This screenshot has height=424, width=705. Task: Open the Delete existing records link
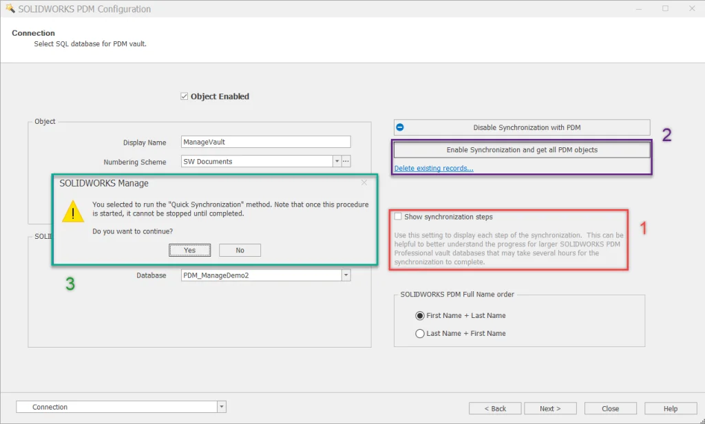(434, 168)
